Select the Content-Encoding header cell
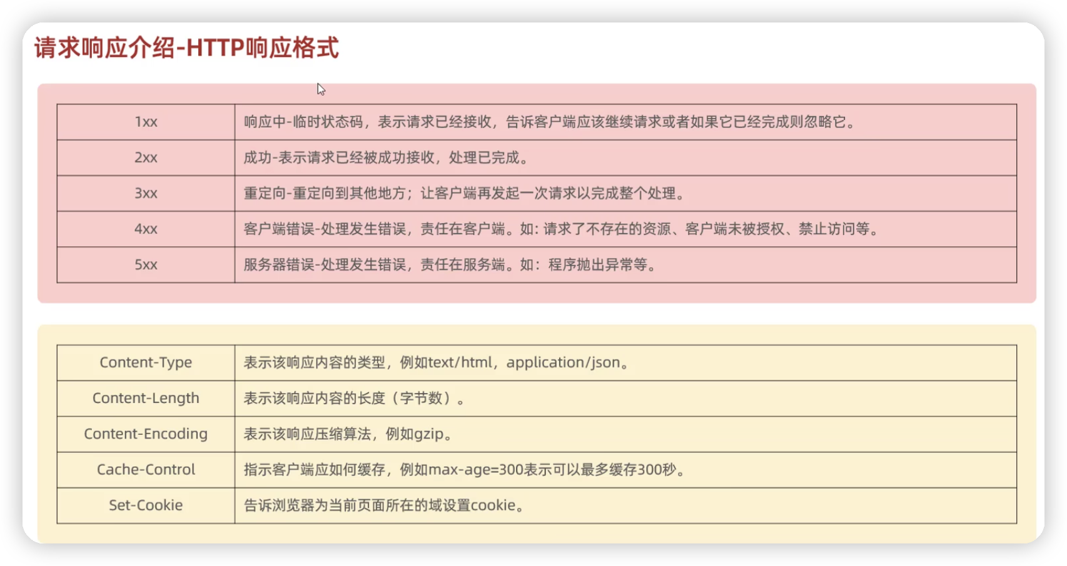The height and width of the screenshot is (566, 1067). pyautogui.click(x=146, y=434)
